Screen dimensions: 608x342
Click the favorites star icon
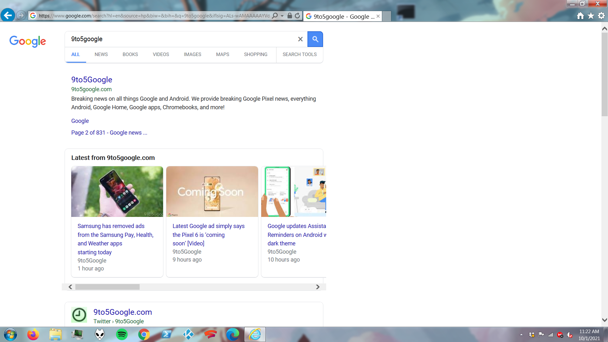click(591, 16)
